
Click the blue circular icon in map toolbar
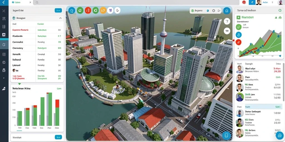point(72,10)
